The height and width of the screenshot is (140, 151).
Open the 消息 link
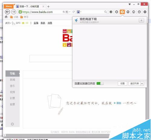(50, 23)
